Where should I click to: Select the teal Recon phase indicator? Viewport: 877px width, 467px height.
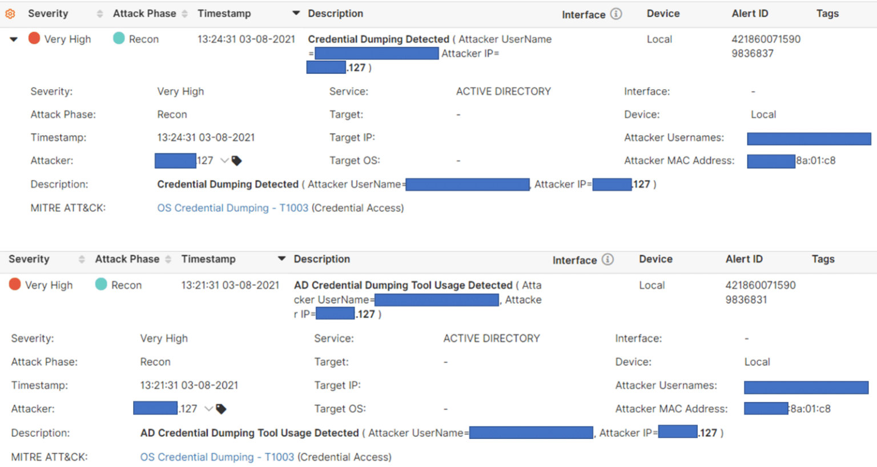coord(119,39)
